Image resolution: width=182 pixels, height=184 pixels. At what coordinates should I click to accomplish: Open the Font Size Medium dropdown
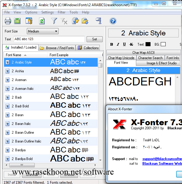tap(43, 31)
